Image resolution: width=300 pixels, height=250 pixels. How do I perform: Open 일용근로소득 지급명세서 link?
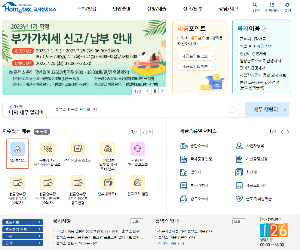pyautogui.click(x=260, y=61)
